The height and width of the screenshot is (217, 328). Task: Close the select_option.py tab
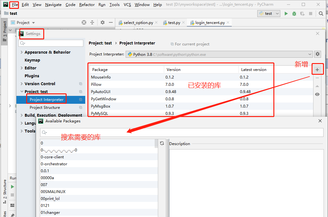coord(156,22)
